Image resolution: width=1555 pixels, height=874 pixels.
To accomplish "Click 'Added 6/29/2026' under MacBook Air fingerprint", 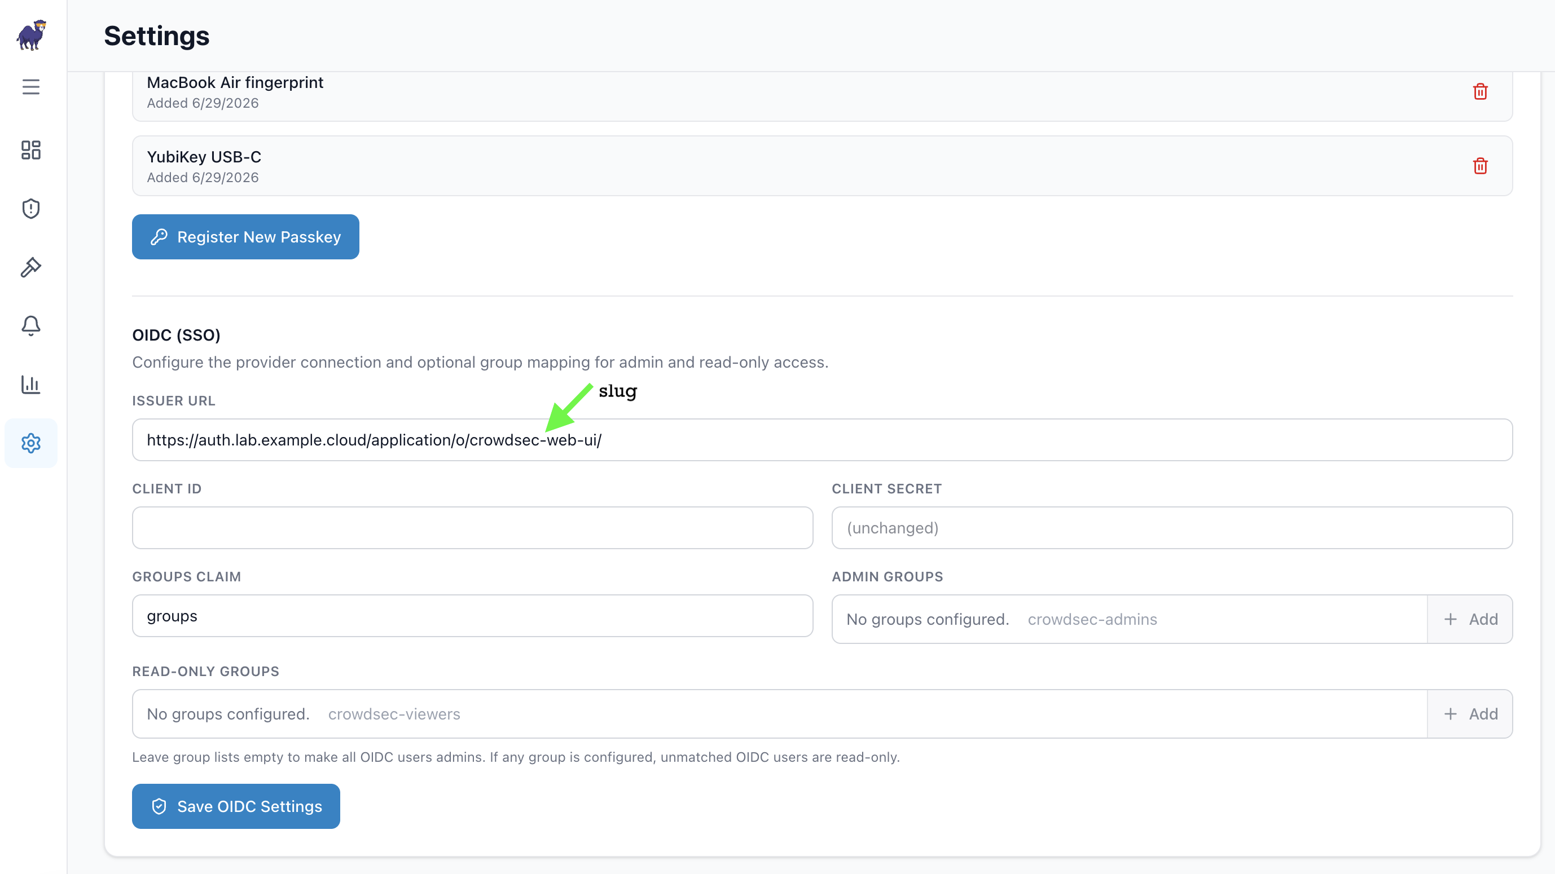I will [x=203, y=104].
